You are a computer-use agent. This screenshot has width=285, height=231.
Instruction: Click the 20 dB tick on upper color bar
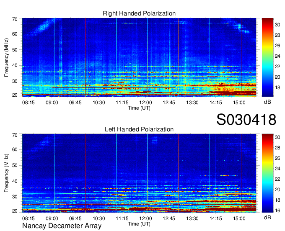(x=277, y=77)
